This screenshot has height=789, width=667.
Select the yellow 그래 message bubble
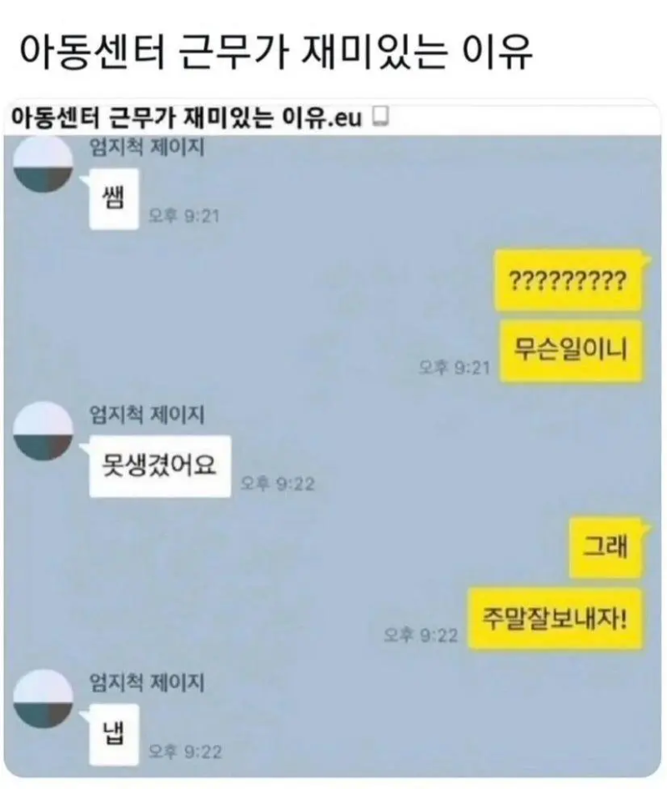pos(606,547)
